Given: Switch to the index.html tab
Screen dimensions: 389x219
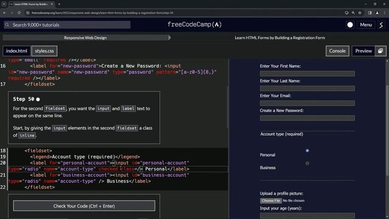Looking at the screenshot, I should [x=16, y=51].
